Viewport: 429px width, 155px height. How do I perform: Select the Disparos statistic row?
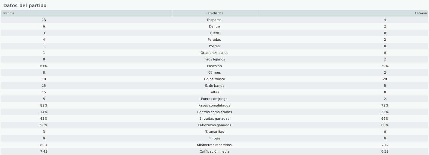pos(214,20)
